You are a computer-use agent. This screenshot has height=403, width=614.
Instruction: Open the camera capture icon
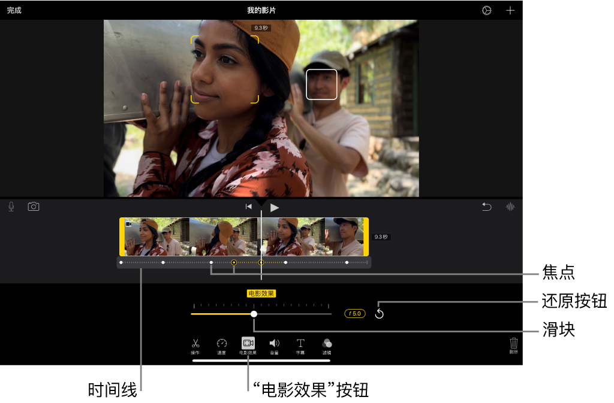click(x=34, y=207)
